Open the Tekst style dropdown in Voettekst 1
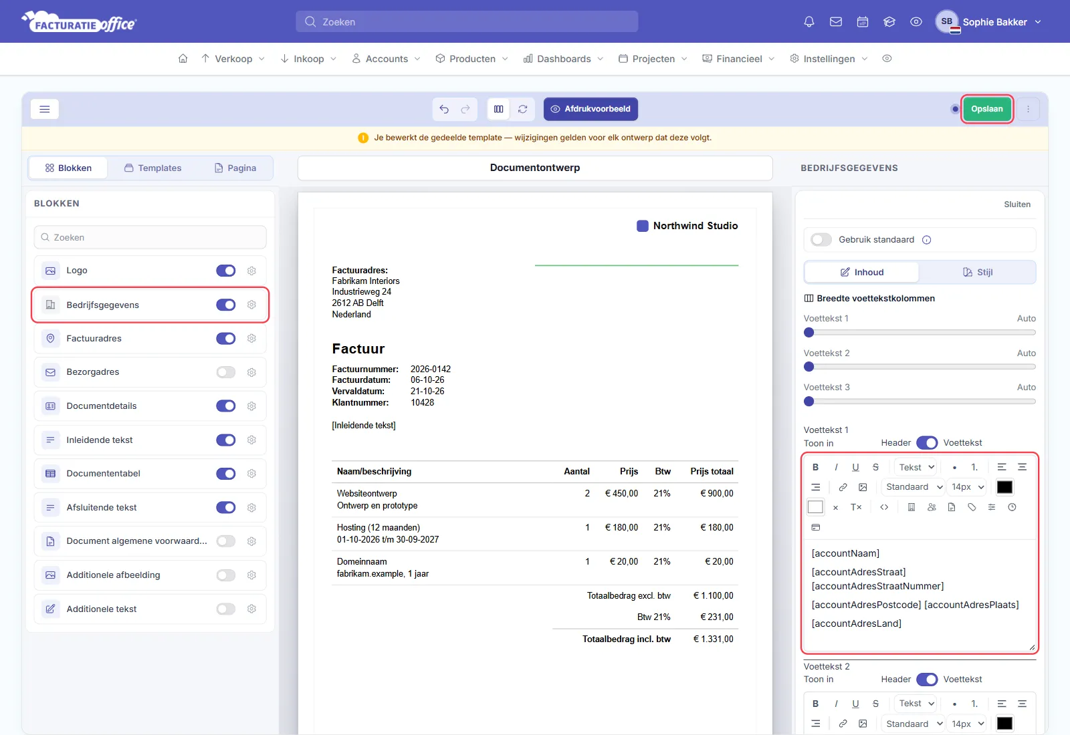 click(x=916, y=467)
